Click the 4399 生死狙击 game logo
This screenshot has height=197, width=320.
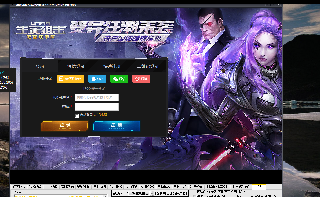(41, 30)
